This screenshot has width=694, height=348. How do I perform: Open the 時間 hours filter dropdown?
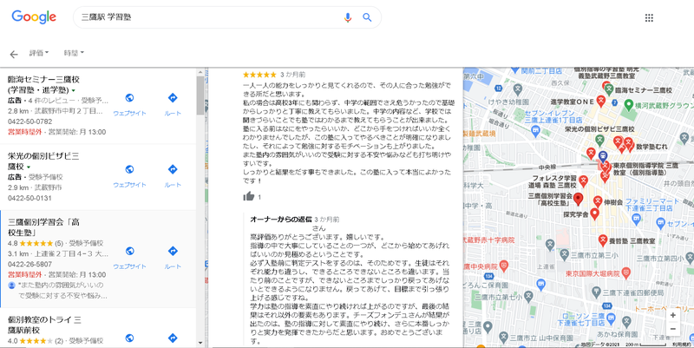pos(74,53)
